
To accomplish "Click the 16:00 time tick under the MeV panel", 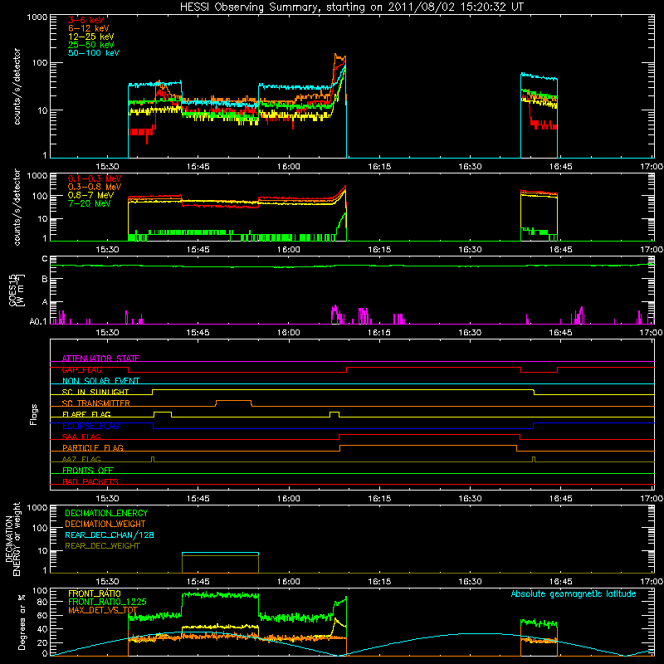I will [x=288, y=250].
